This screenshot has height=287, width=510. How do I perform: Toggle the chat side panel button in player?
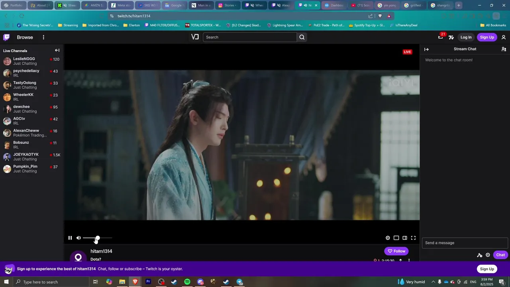point(405,238)
